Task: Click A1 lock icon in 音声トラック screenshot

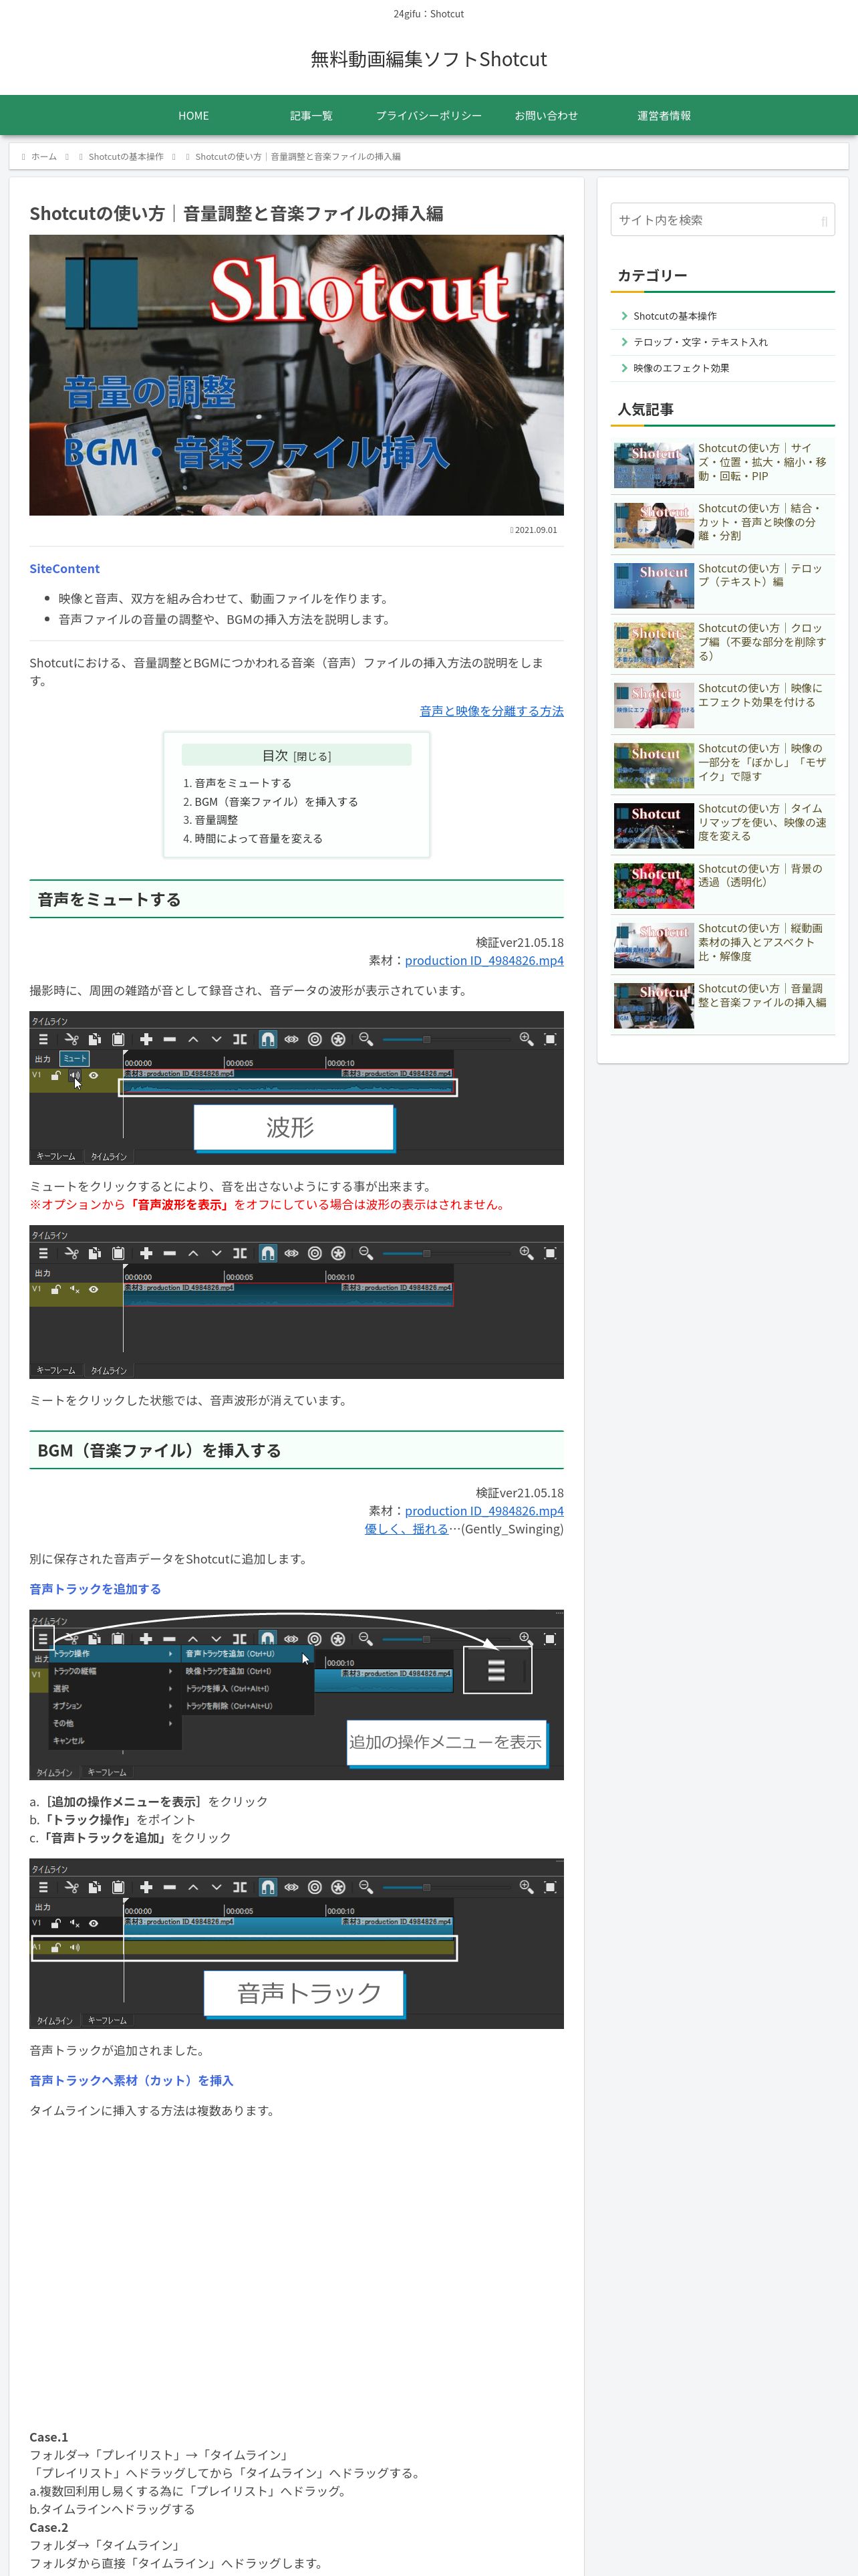Action: tap(56, 1947)
